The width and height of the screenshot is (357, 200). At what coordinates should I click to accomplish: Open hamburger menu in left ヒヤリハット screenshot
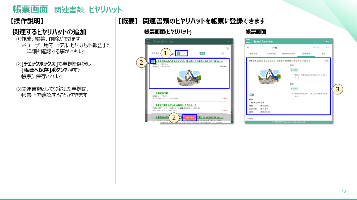(148, 41)
